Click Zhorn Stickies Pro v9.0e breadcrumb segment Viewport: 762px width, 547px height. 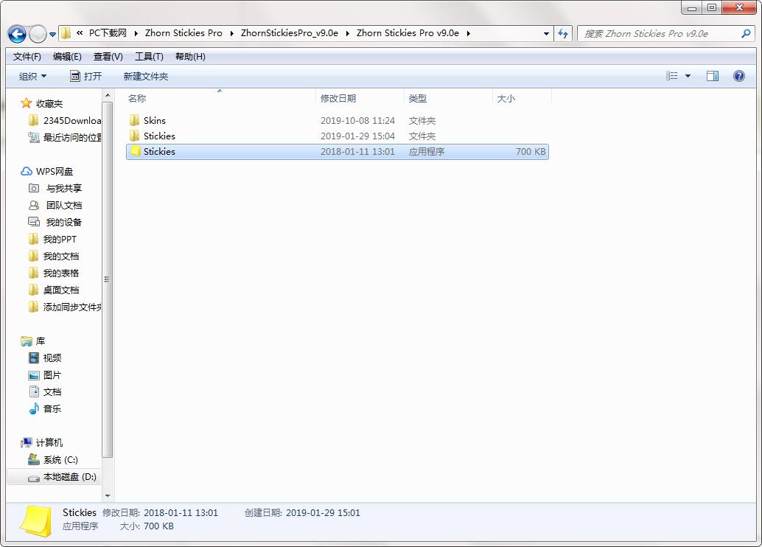coord(408,33)
